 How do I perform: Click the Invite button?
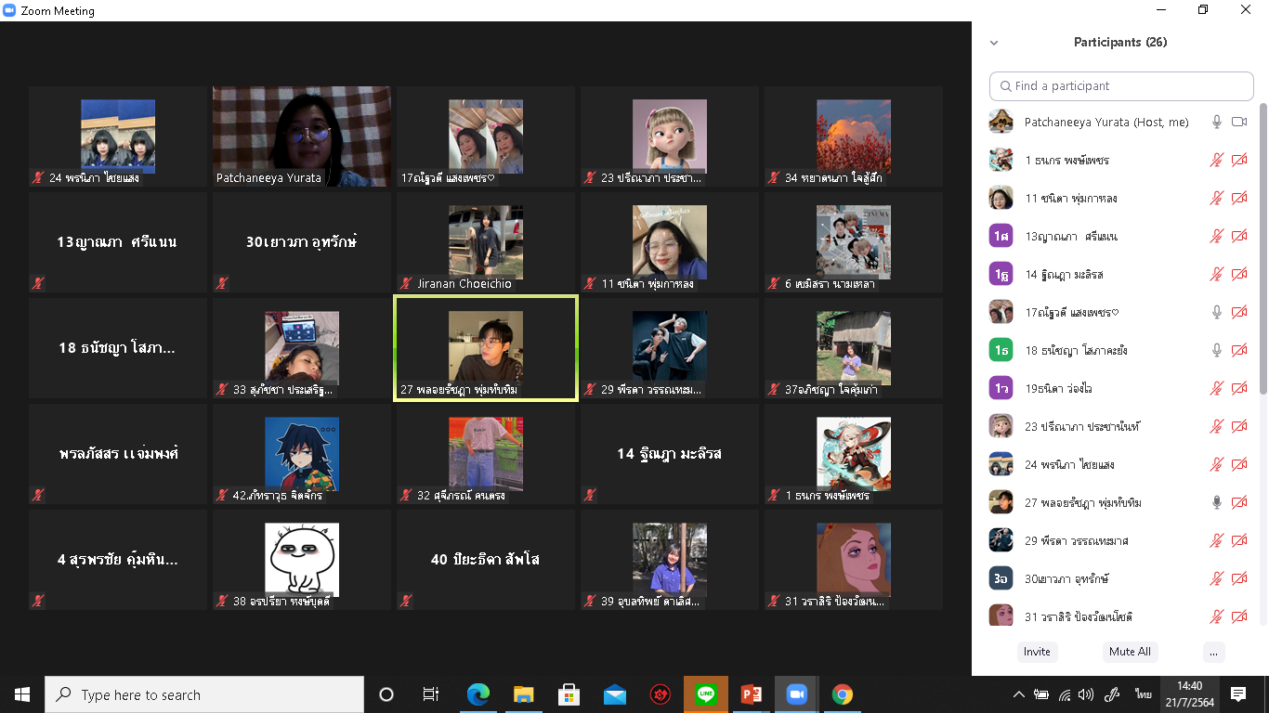[1037, 652]
